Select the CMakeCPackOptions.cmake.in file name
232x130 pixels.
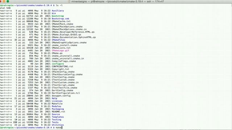pyautogui.click(x=69, y=29)
